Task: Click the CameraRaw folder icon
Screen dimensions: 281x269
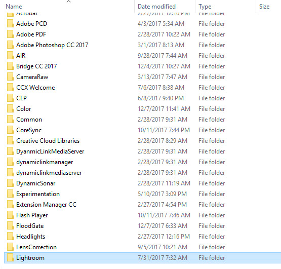Action: (11, 77)
